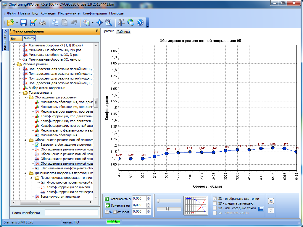Click the globe and monitor icon
The width and height of the screenshot is (303, 227).
(131, 22)
